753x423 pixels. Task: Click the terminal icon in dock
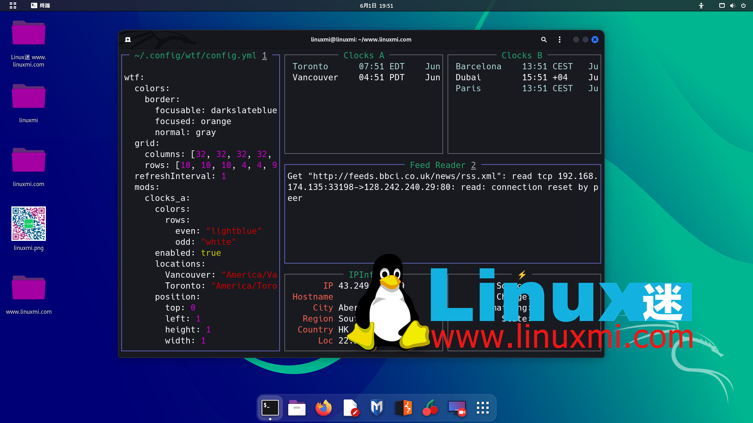[x=270, y=408]
